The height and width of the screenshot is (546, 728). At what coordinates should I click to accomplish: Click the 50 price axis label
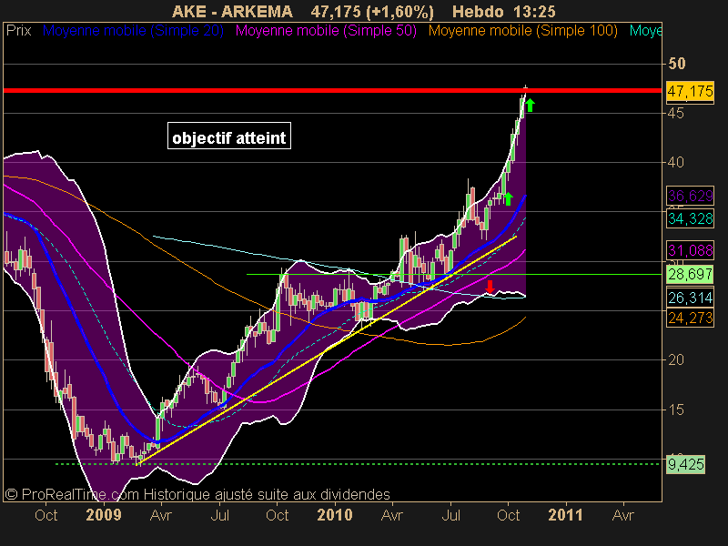[676, 64]
